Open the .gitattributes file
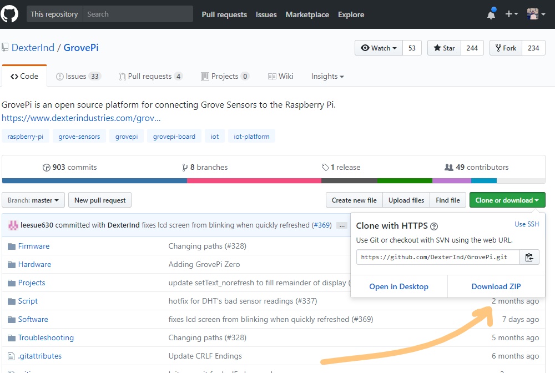 tap(39, 356)
